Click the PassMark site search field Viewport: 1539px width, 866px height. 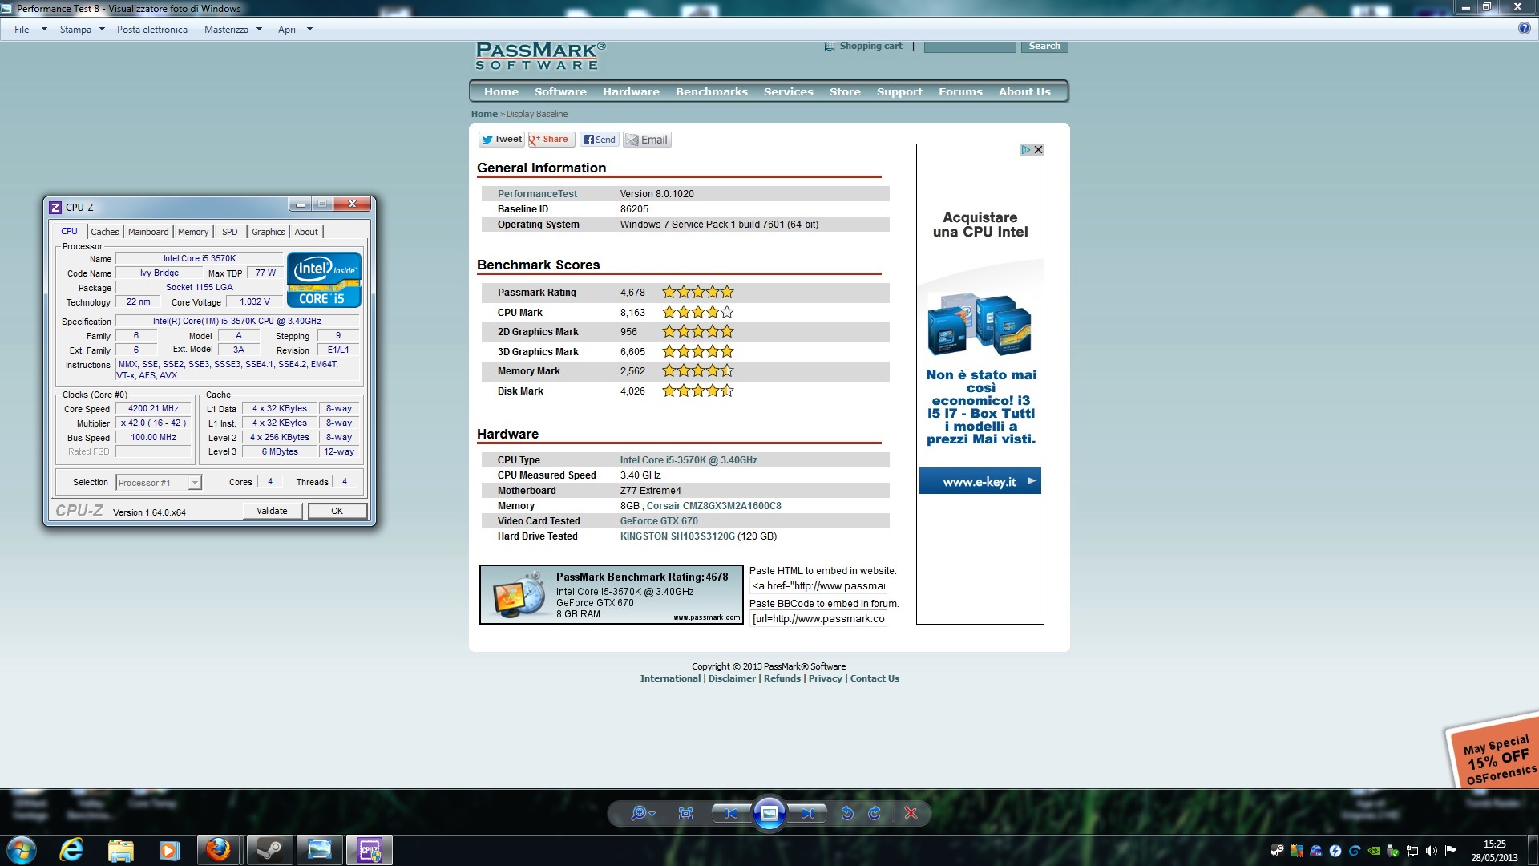click(x=970, y=47)
